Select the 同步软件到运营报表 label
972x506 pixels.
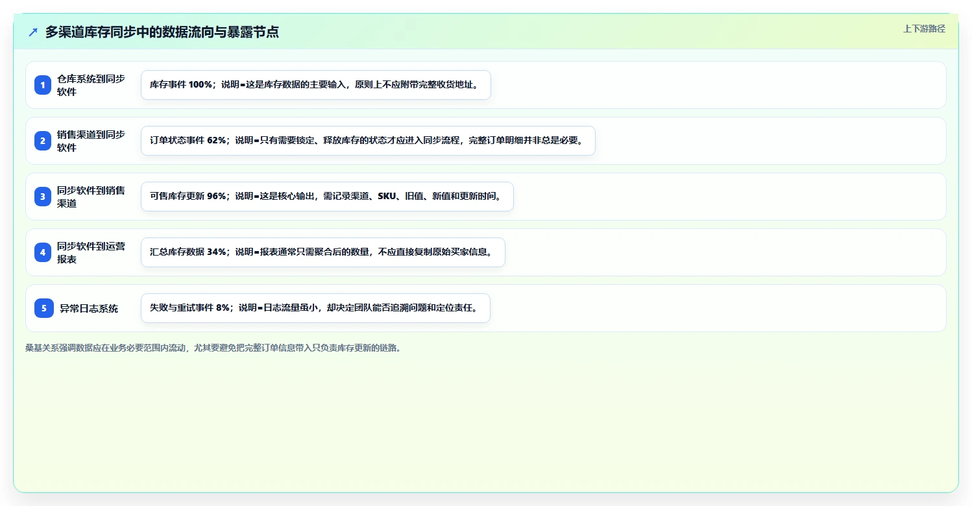[x=91, y=252]
